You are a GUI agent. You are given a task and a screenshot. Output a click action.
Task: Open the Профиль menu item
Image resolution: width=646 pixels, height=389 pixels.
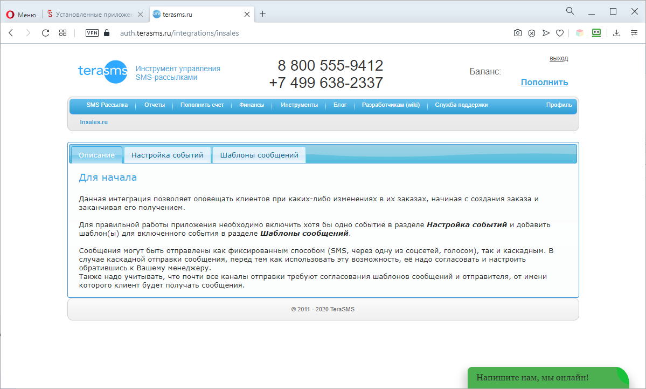[x=559, y=105]
